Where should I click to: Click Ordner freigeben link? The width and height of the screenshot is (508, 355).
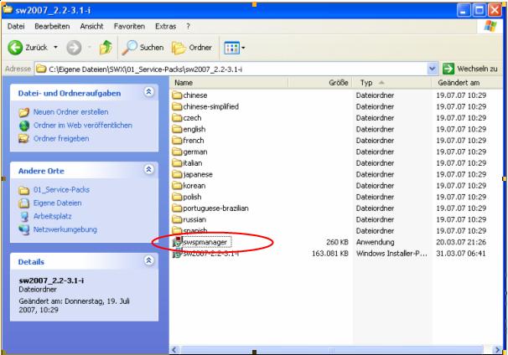coord(61,138)
